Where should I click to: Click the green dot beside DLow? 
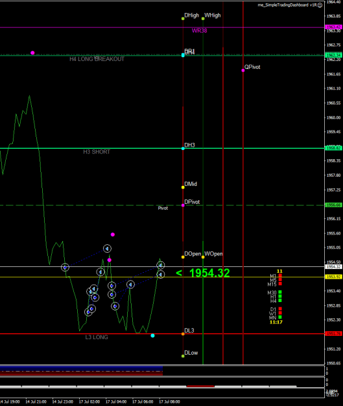pyautogui.click(x=183, y=356)
